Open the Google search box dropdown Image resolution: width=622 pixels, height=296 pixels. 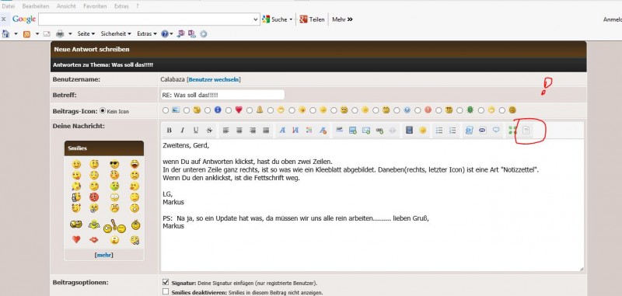point(256,19)
